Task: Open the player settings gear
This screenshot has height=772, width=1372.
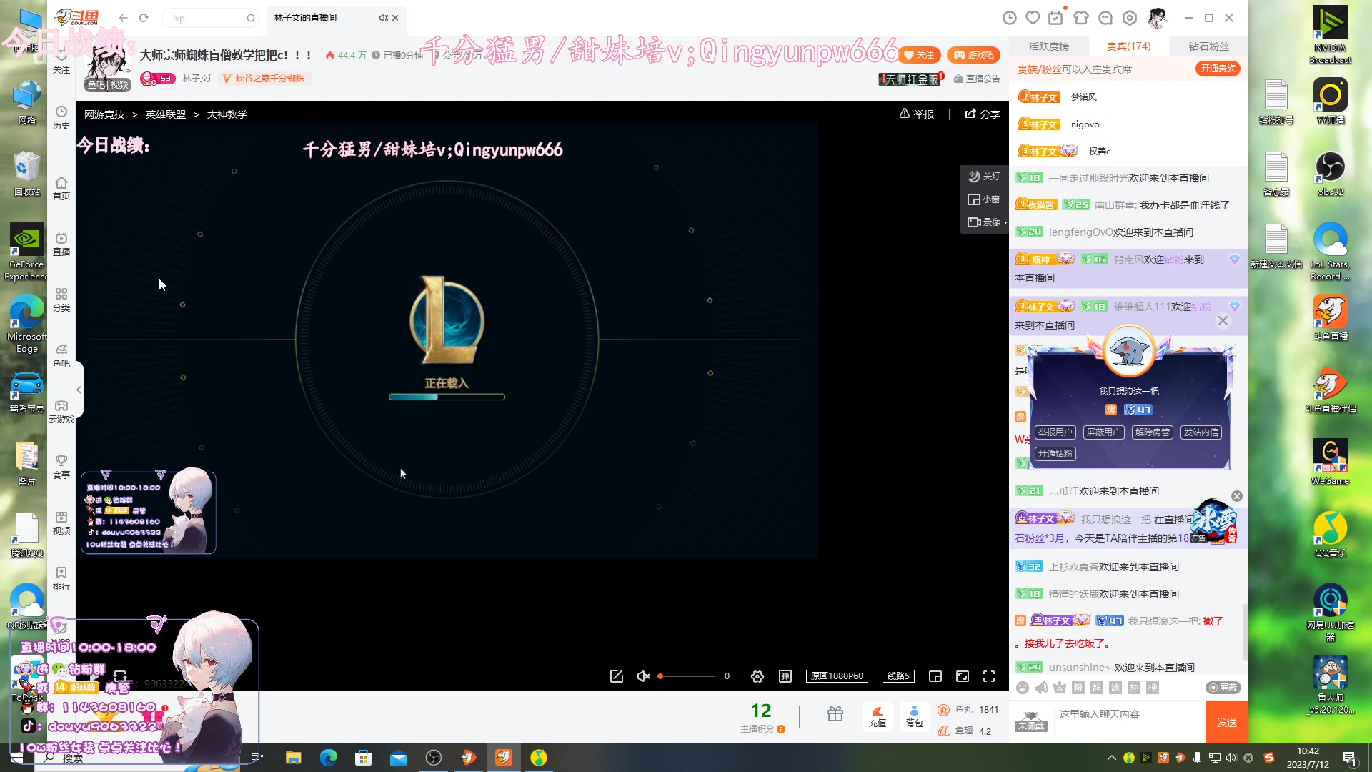Action: coord(757,675)
